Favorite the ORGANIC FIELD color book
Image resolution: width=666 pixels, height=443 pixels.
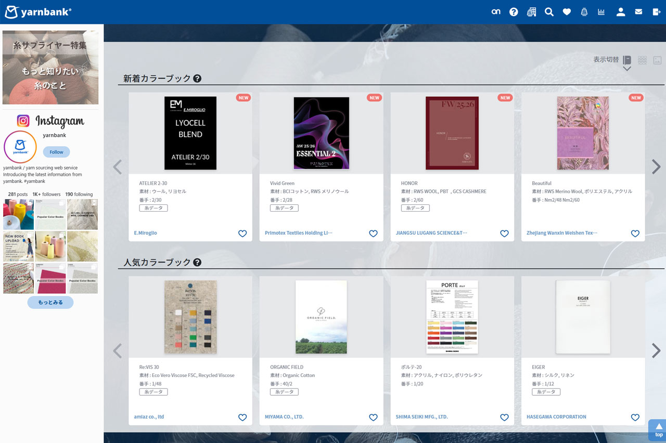click(373, 417)
